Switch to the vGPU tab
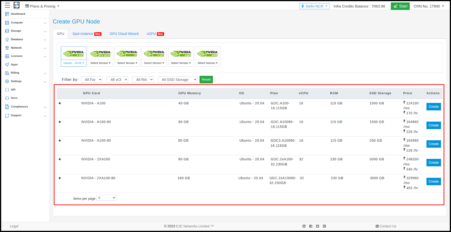The image size is (451, 232). (155, 34)
